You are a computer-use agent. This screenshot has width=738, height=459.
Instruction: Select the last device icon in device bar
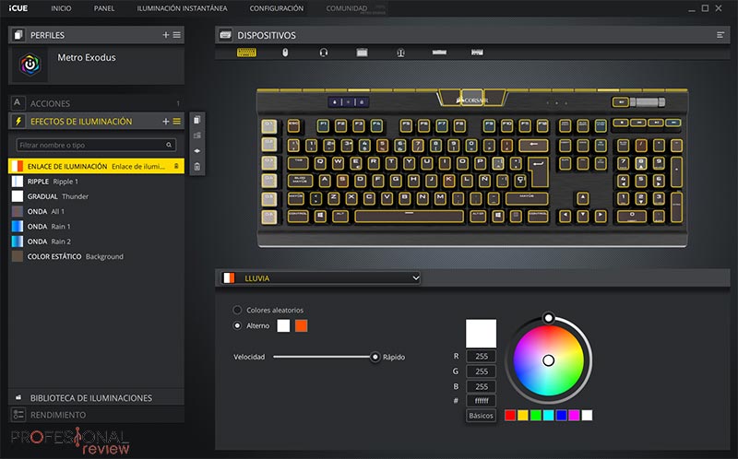coord(477,53)
